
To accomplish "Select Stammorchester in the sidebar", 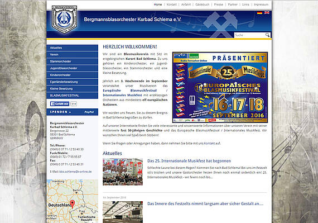I will (72, 61).
